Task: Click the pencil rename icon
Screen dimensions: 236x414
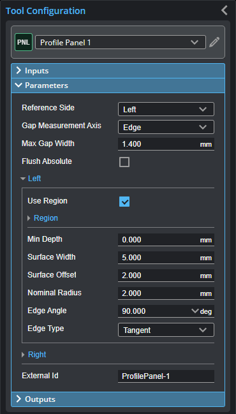Action: coord(214,42)
